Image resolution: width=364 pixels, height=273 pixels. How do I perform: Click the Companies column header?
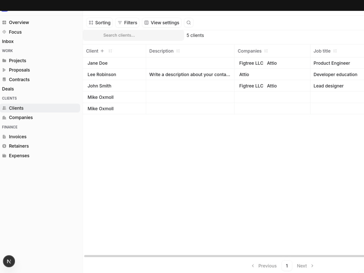250,51
